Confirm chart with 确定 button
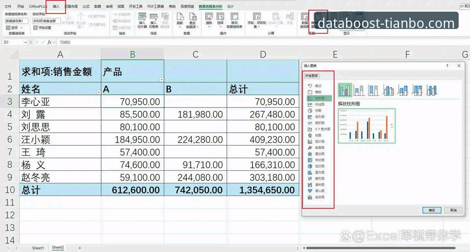Screen dimensions: 470x252 tap(432, 210)
